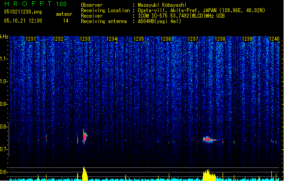This screenshot has height=181, width=284.
Task: Click the 0.7 kHz axis label
Action: [4, 149]
